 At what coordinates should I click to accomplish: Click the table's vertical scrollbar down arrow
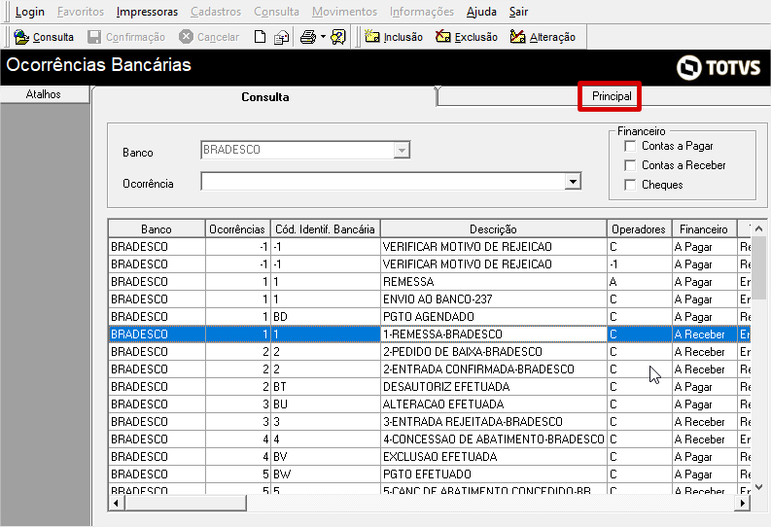tap(758, 487)
